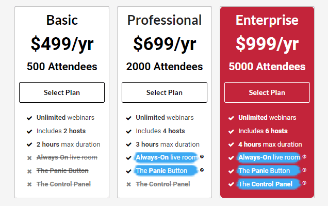
Task: Choose the Professional Select Plan button
Action: (165, 92)
